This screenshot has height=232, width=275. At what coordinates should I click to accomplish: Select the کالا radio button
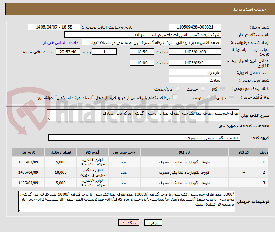pos(222,88)
